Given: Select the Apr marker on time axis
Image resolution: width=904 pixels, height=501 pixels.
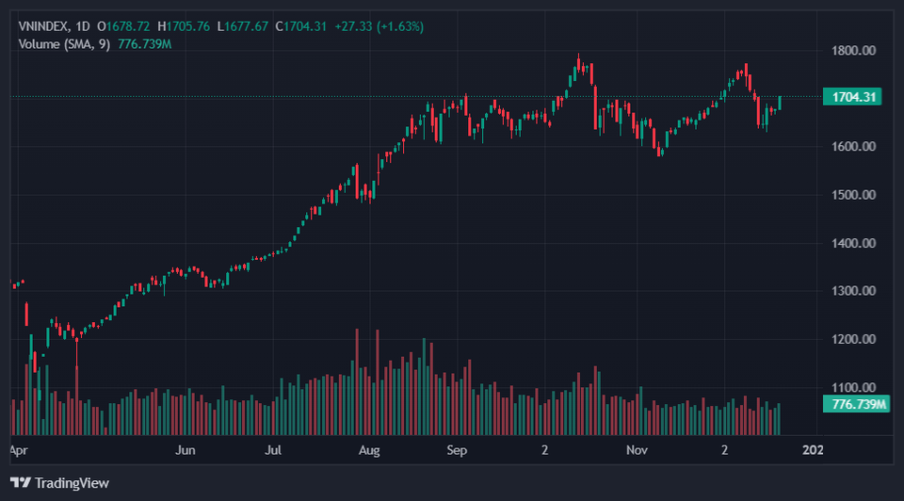Looking at the screenshot, I should click(x=19, y=450).
